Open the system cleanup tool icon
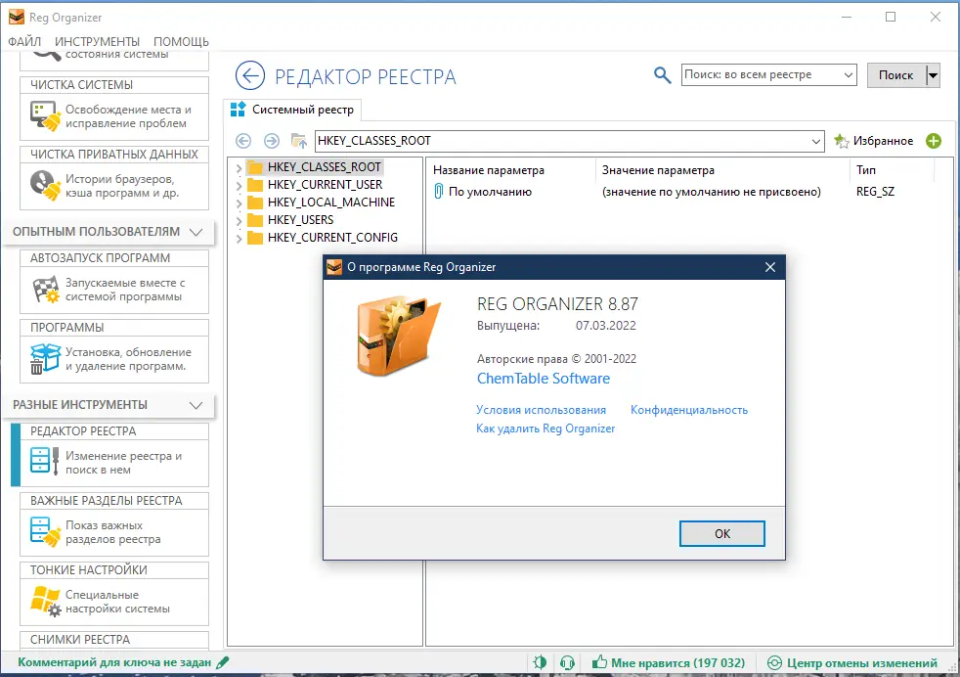The image size is (960, 677). point(44,114)
